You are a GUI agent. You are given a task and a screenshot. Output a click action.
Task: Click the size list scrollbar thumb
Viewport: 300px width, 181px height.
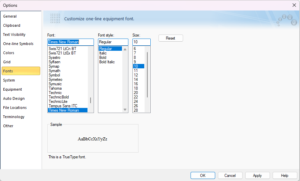coord(147,74)
